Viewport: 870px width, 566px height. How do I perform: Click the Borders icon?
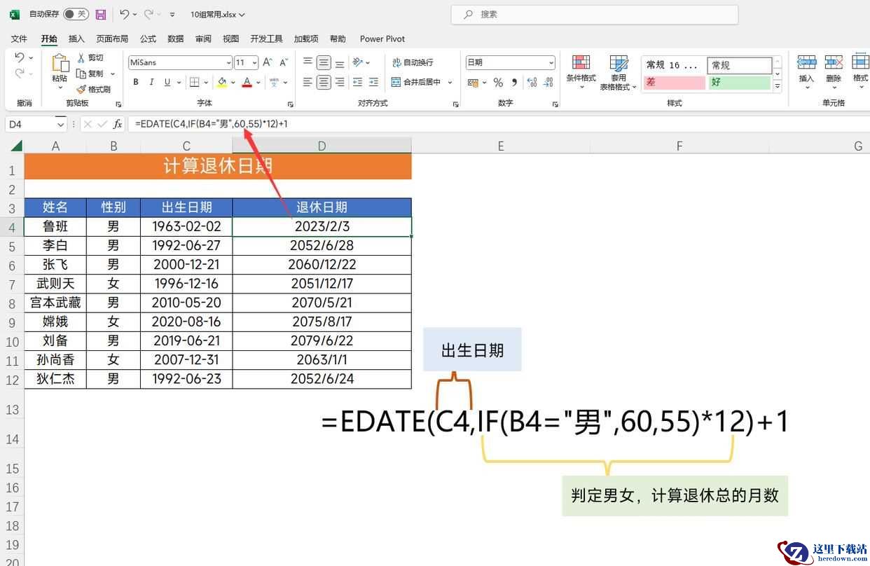click(195, 83)
